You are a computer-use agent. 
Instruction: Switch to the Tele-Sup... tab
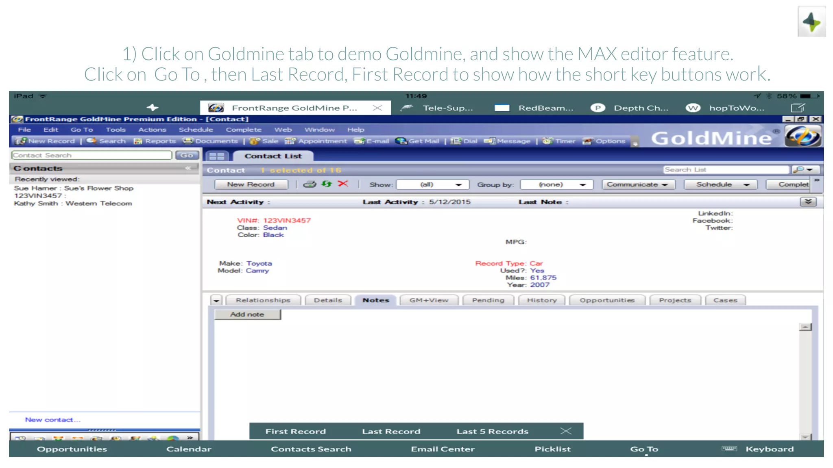click(x=436, y=108)
